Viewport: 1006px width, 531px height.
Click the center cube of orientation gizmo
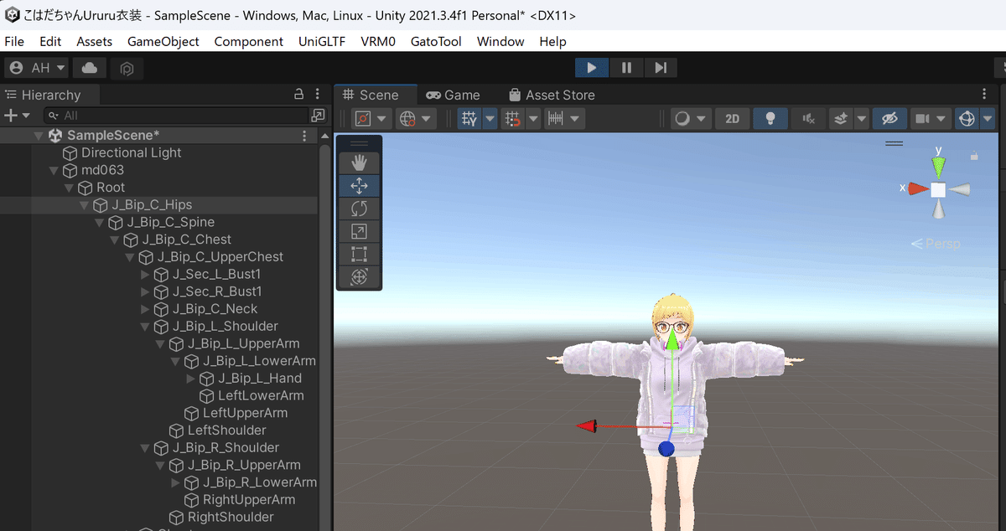click(938, 190)
